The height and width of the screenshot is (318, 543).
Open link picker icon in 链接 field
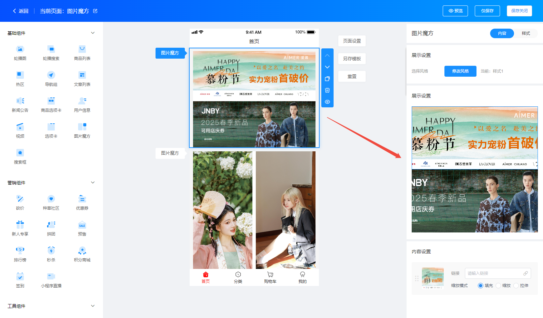[526, 273]
